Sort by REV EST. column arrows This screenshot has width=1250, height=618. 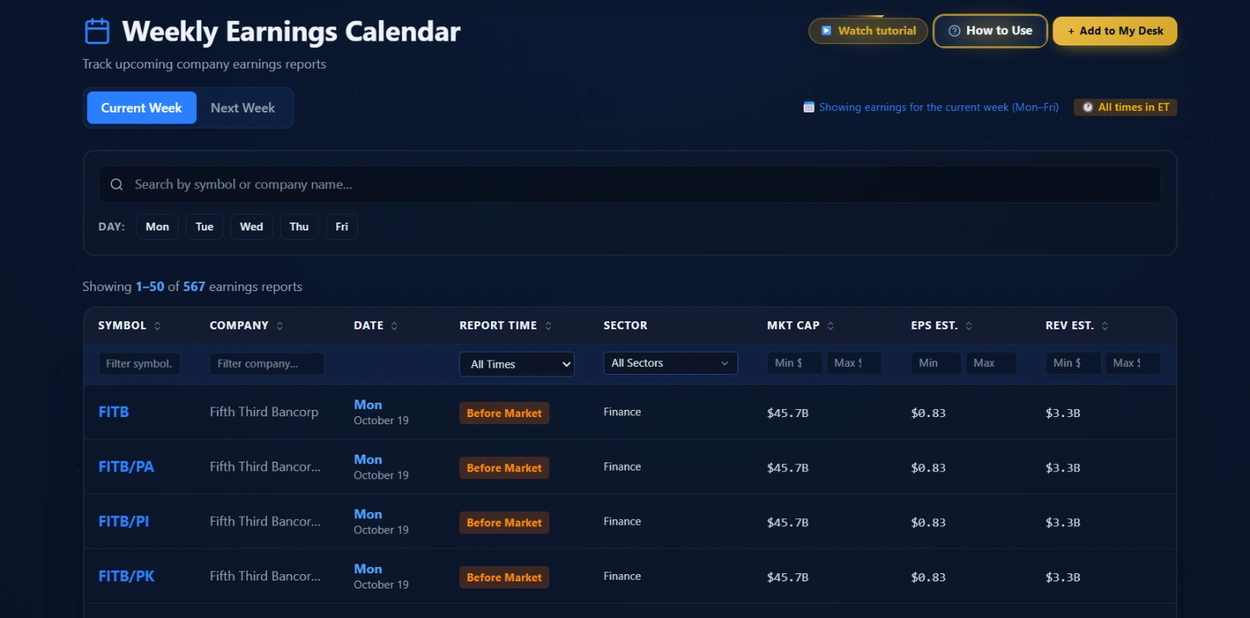[x=1105, y=326]
